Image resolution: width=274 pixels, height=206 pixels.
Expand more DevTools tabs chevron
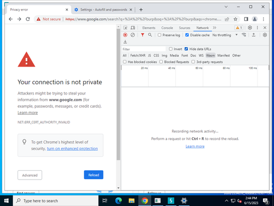coord(214,27)
